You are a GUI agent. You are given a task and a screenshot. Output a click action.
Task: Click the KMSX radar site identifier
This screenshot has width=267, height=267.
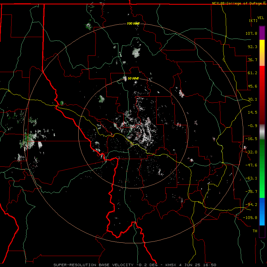coord(171,265)
